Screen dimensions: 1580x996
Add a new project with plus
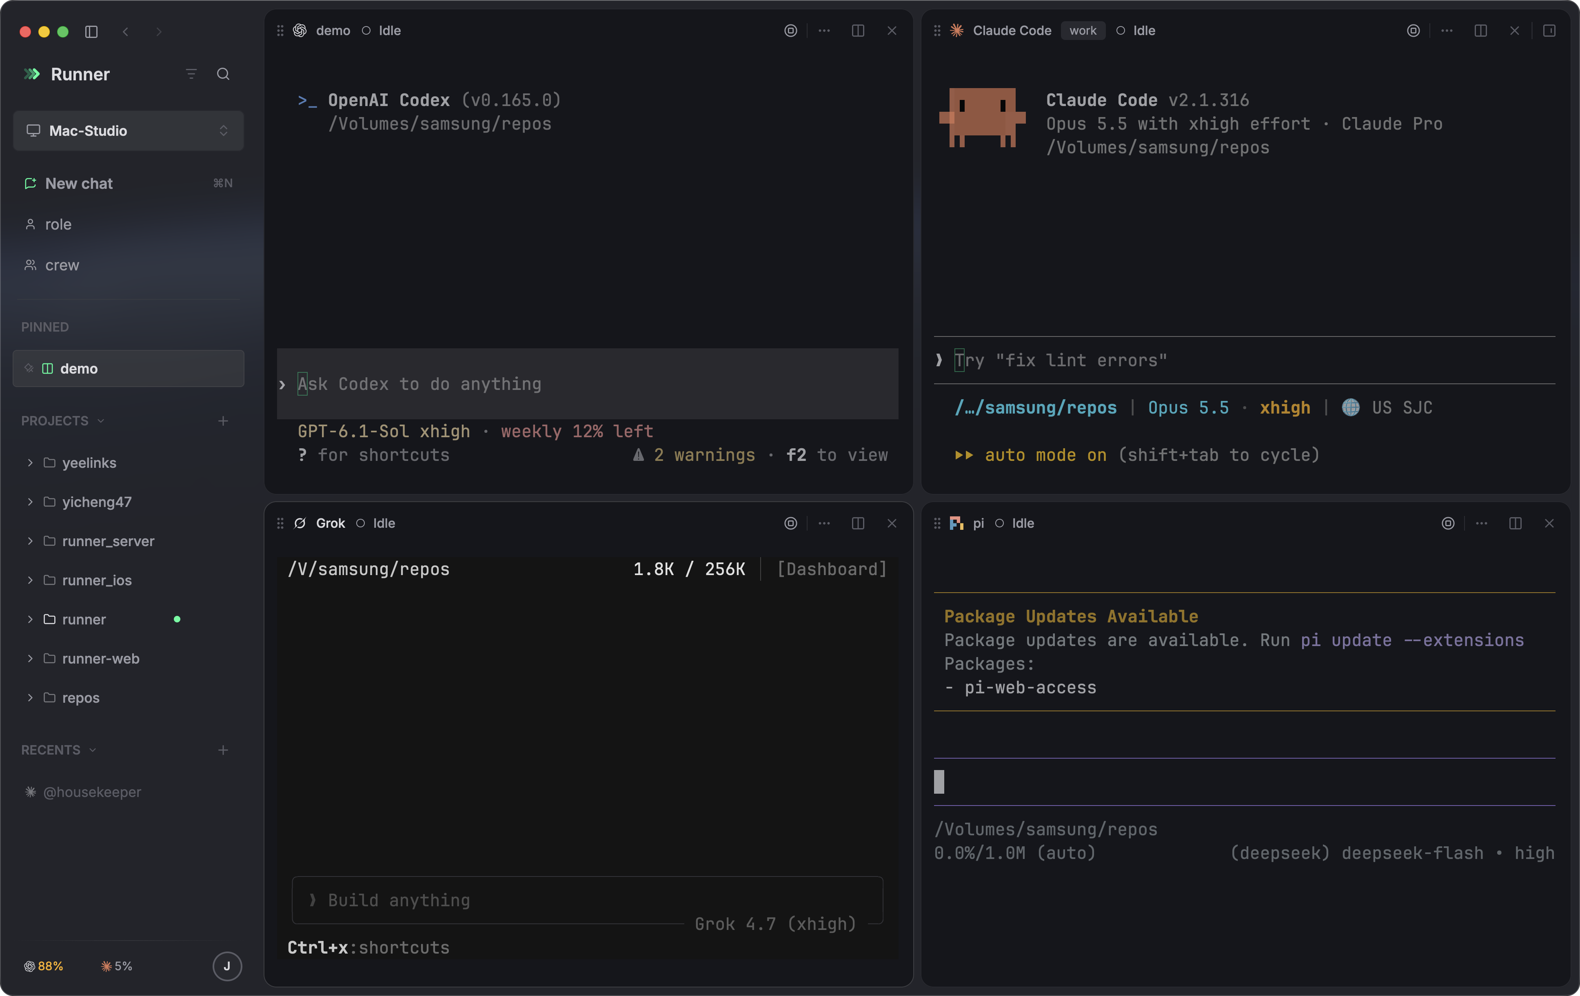pyautogui.click(x=223, y=421)
